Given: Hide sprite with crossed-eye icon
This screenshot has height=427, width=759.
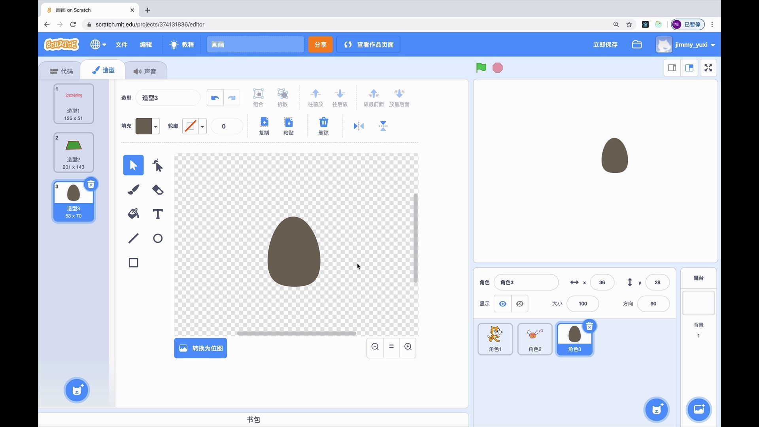Looking at the screenshot, I should [520, 304].
